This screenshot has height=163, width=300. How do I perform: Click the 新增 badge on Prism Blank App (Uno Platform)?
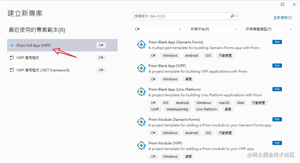(277, 89)
